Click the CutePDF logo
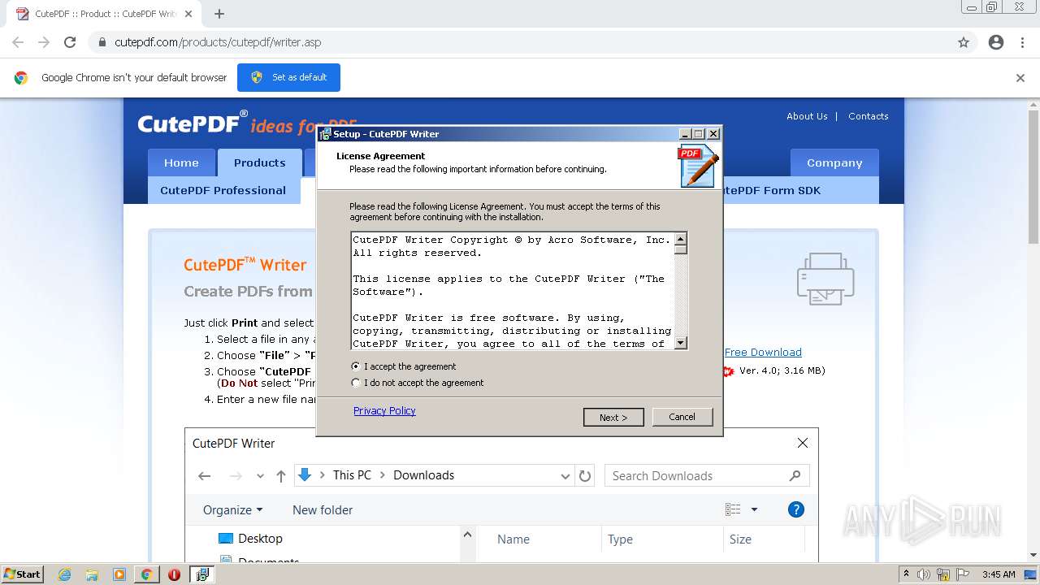This screenshot has height=585, width=1040. pos(193,123)
